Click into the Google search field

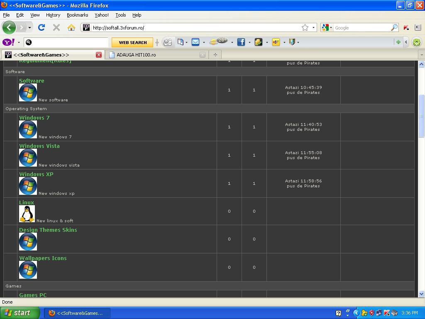click(362, 28)
